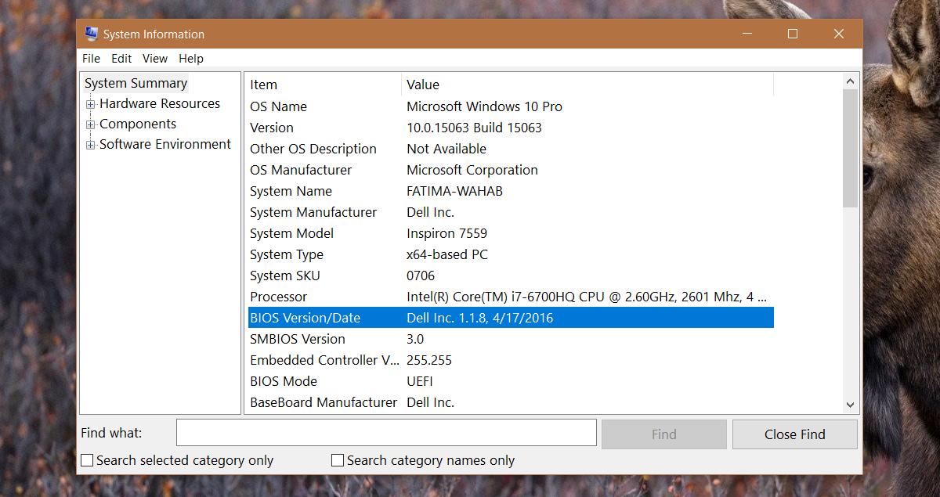Click the Find button
The height and width of the screenshot is (497, 940).
(663, 434)
